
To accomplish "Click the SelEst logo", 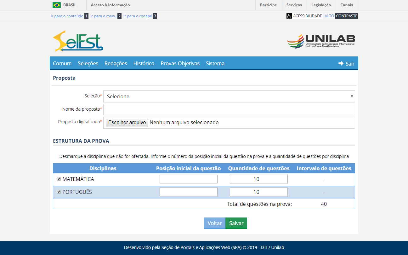I will click(78, 41).
